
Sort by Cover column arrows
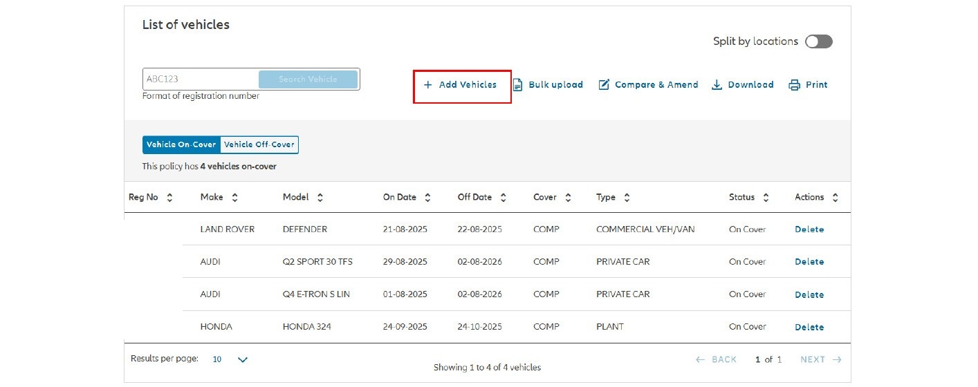568,198
